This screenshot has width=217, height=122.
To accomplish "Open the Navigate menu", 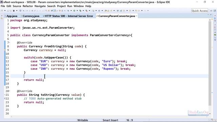I will click(x=40, y=6).
